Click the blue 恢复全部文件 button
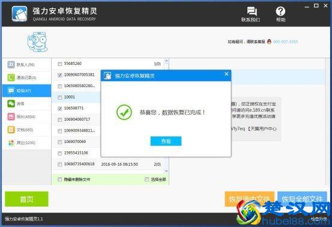Viewport: 332px width, 227px height. click(x=302, y=199)
